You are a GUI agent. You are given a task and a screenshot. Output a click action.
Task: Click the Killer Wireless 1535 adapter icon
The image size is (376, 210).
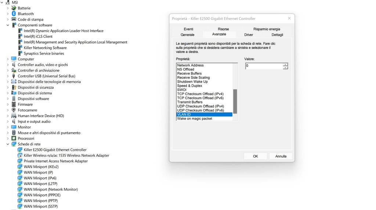coord(20,155)
